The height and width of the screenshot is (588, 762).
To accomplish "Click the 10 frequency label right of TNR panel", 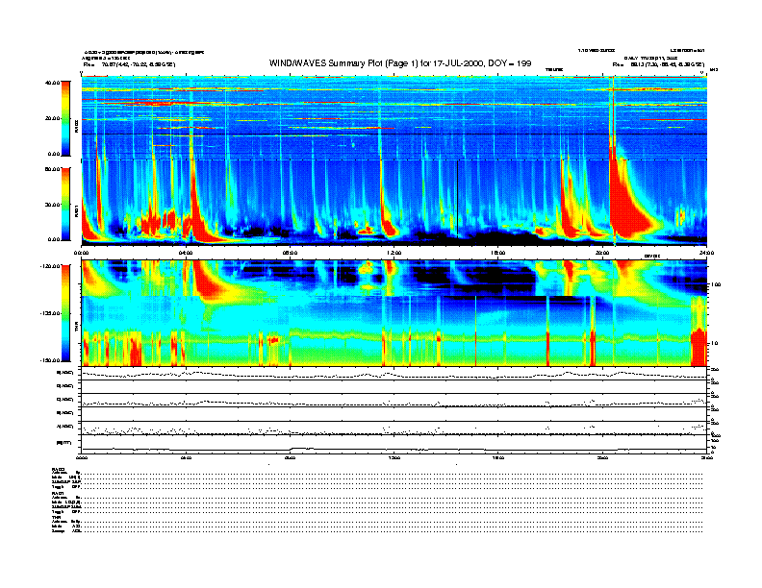I will (x=715, y=344).
